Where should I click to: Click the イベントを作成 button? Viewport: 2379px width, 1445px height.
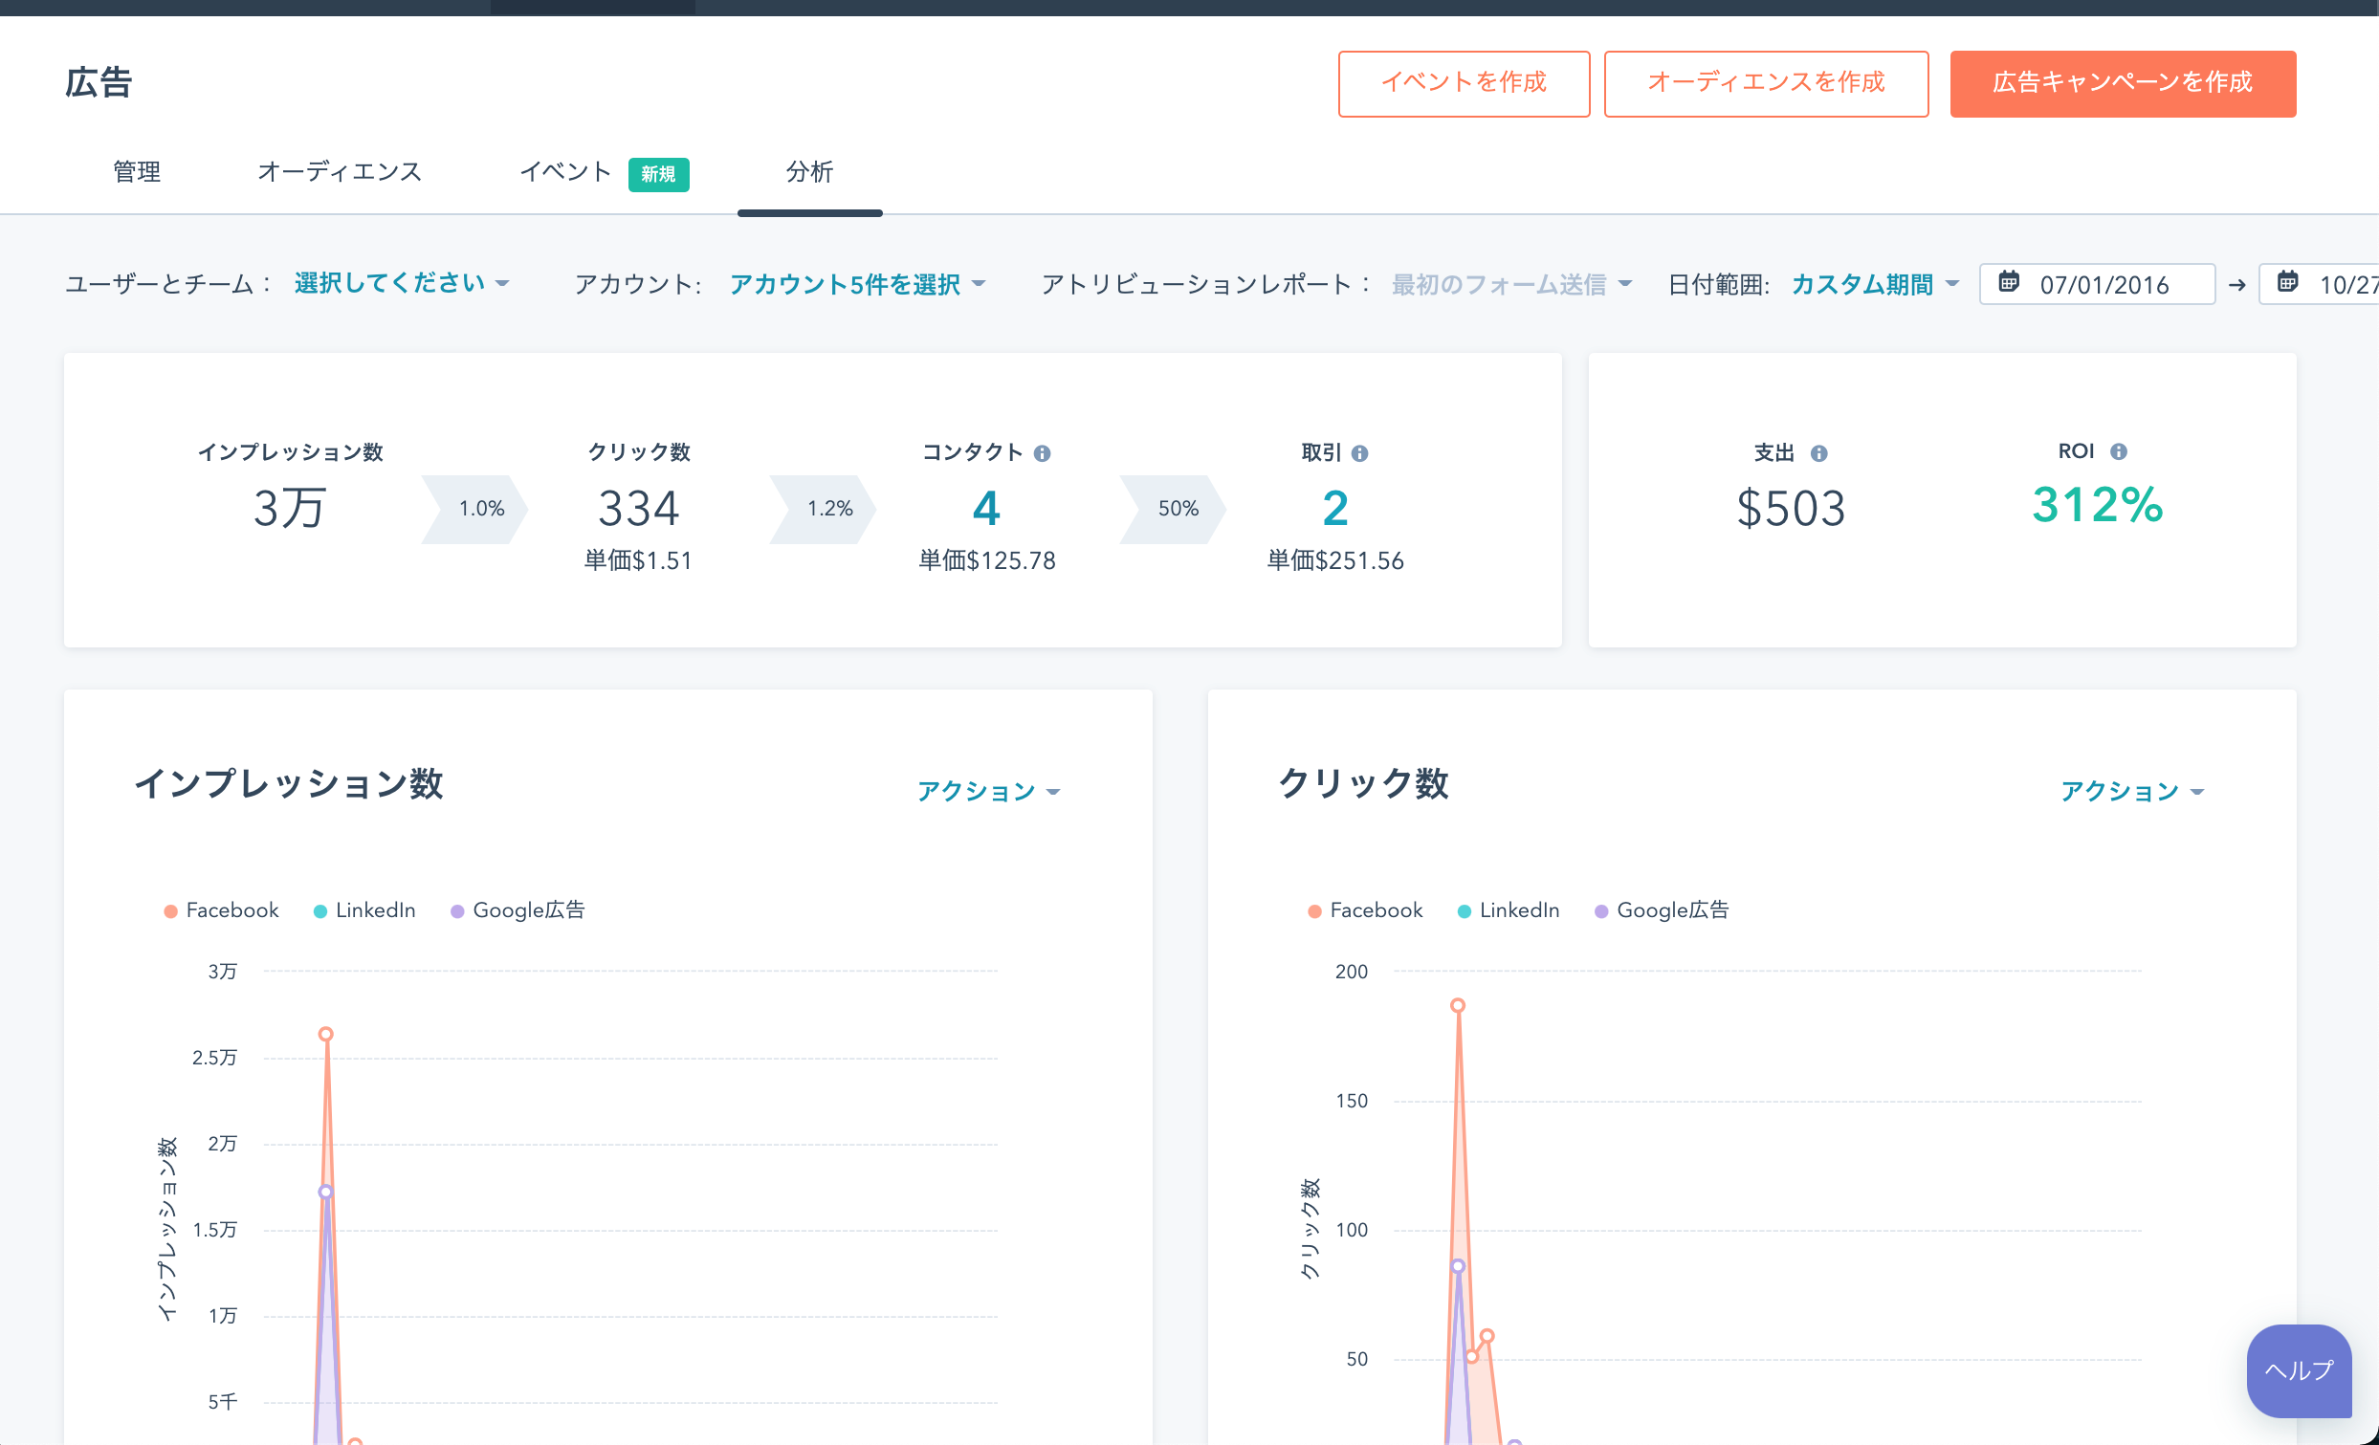pyautogui.click(x=1464, y=84)
